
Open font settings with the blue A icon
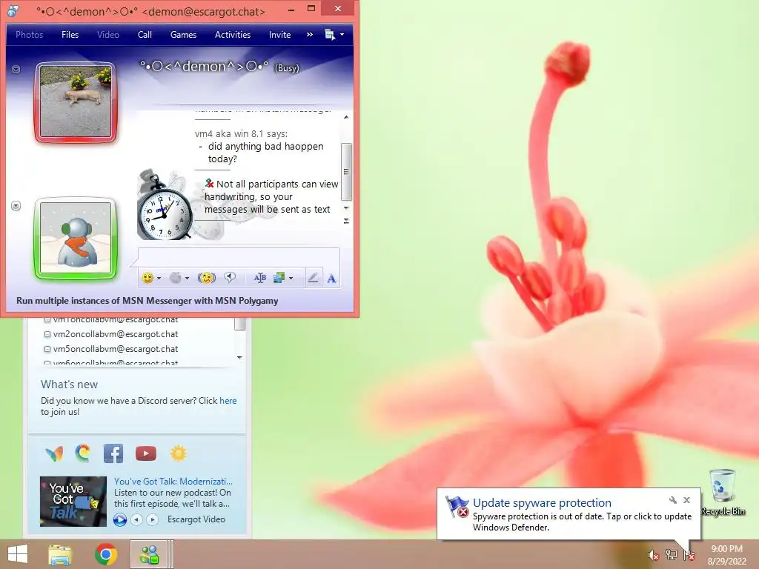(331, 279)
